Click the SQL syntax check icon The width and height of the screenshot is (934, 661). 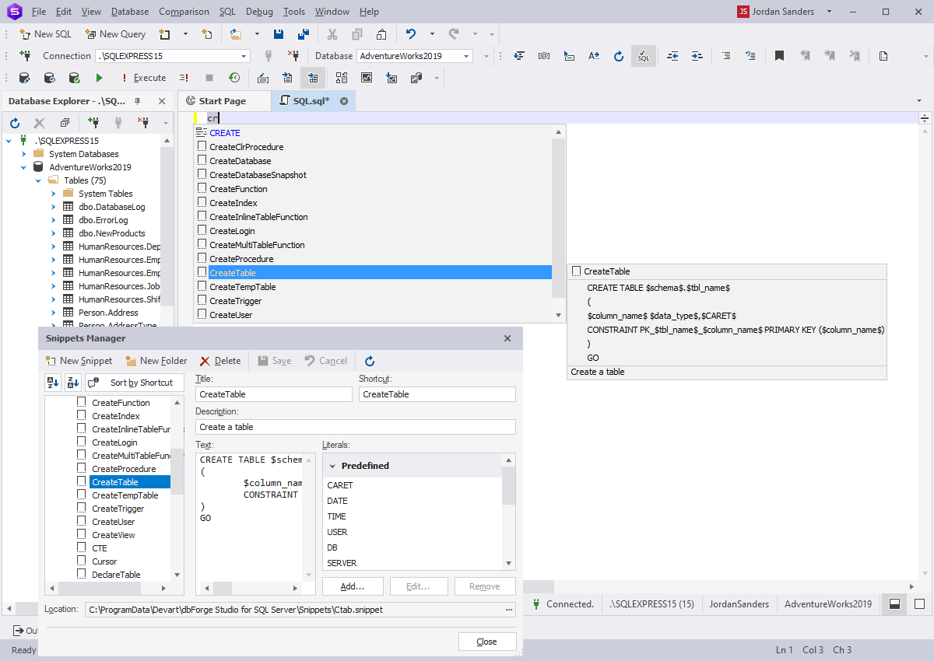(642, 55)
